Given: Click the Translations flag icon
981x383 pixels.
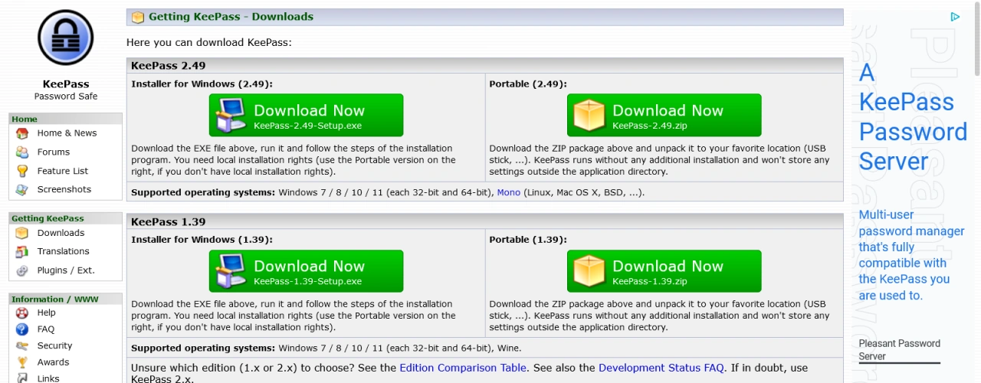Looking at the screenshot, I should pos(22,251).
